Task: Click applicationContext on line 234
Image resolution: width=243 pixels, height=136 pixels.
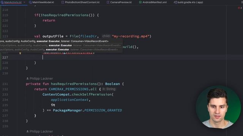Action: click(69, 100)
